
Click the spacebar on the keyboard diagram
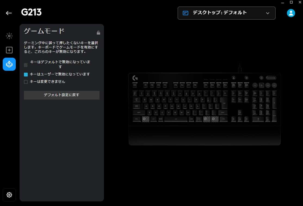175,119
